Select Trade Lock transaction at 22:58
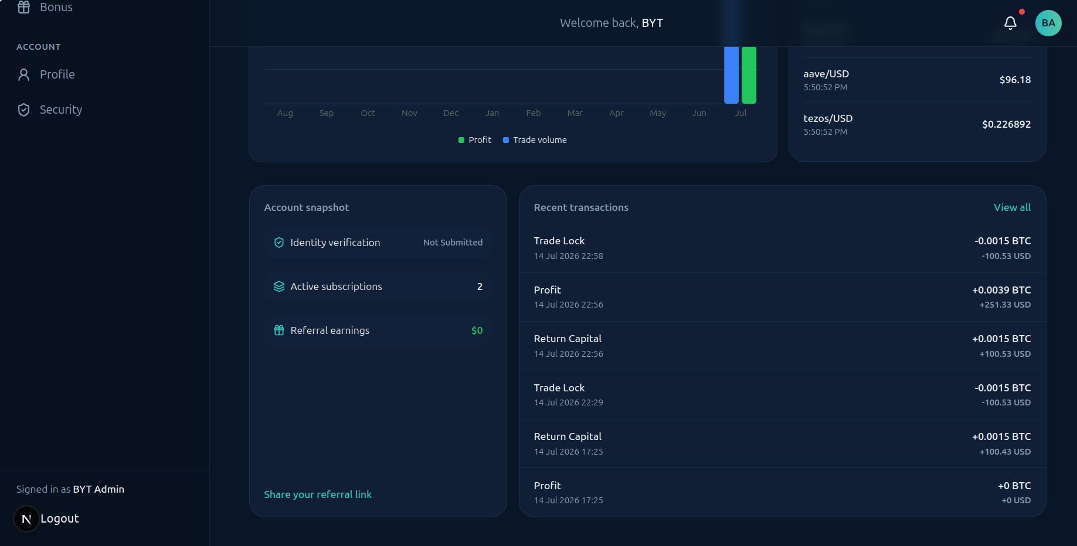This screenshot has width=1077, height=546. coord(782,248)
